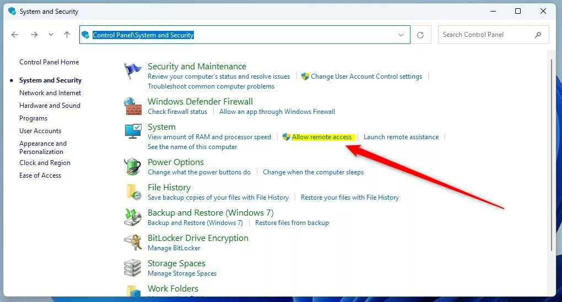Viewport: 562px width, 302px height.
Task: Click the System monitor icon
Action: [133, 131]
